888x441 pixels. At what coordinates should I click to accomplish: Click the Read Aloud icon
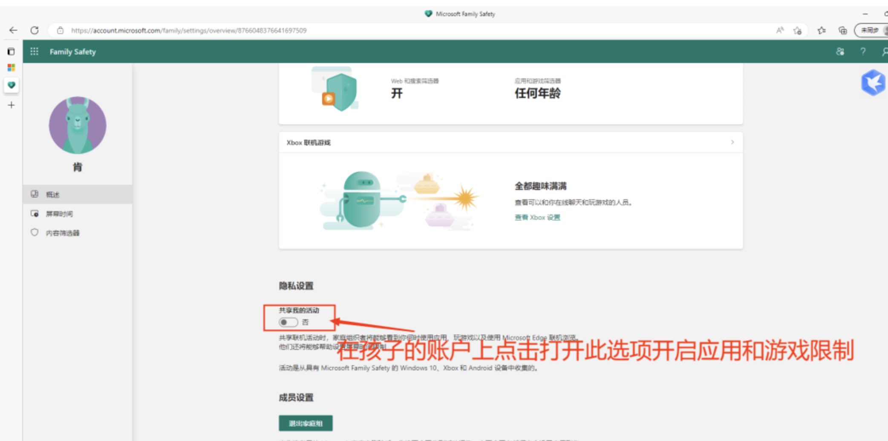coord(780,30)
